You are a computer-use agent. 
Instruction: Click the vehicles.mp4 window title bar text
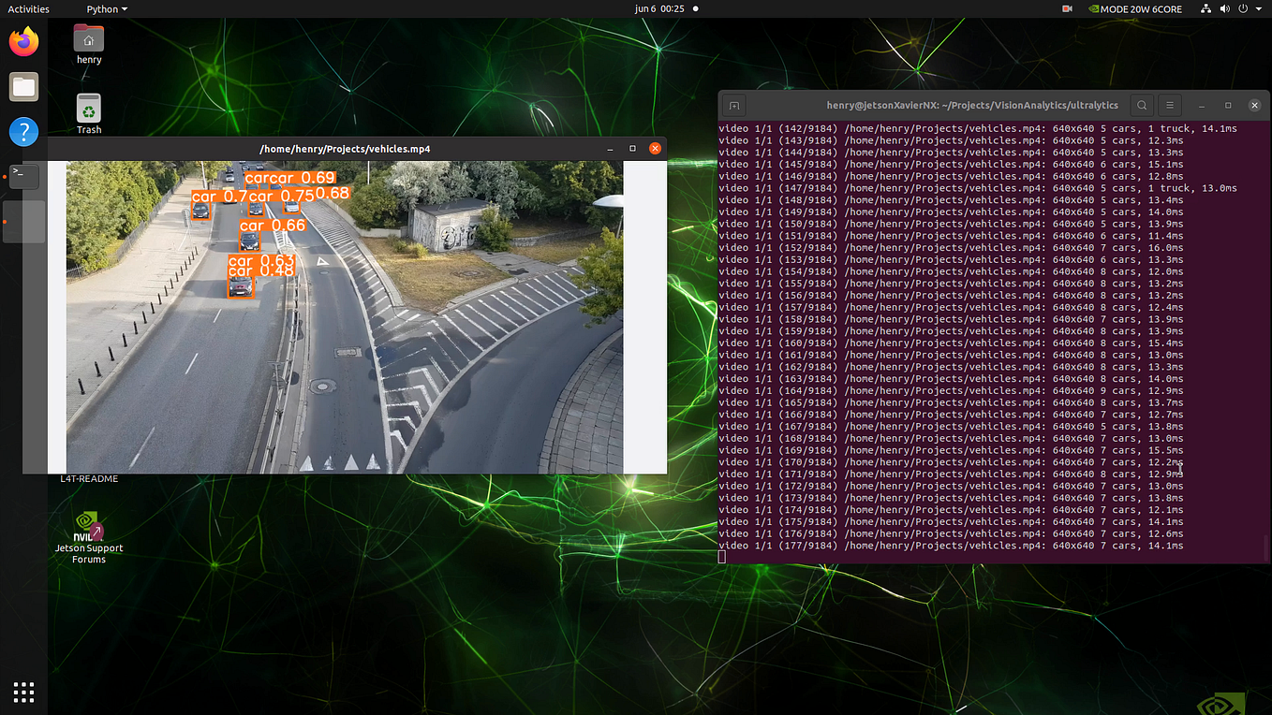[x=345, y=148]
